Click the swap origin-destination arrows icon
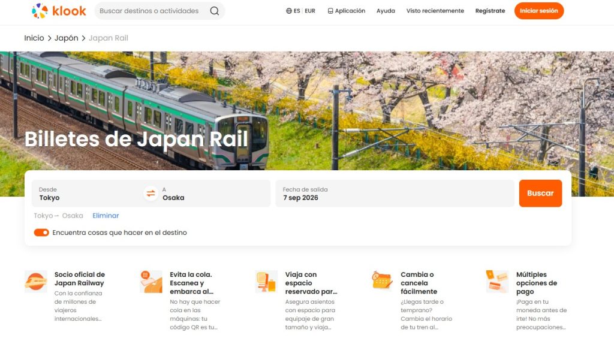Viewport: 614px width, 341px height. (151, 194)
